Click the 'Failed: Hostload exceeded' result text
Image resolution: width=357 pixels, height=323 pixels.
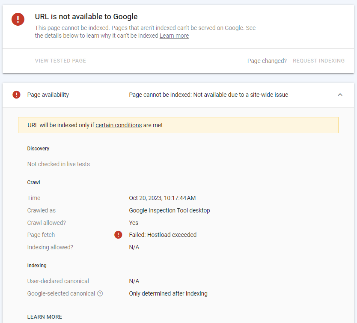163,235
